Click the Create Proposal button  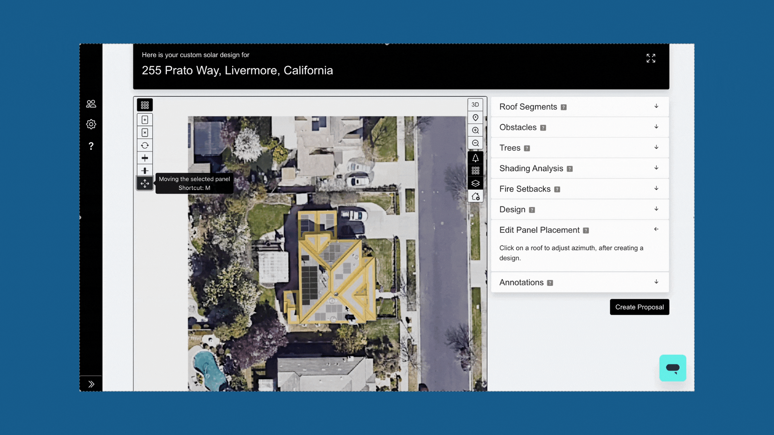tap(639, 307)
